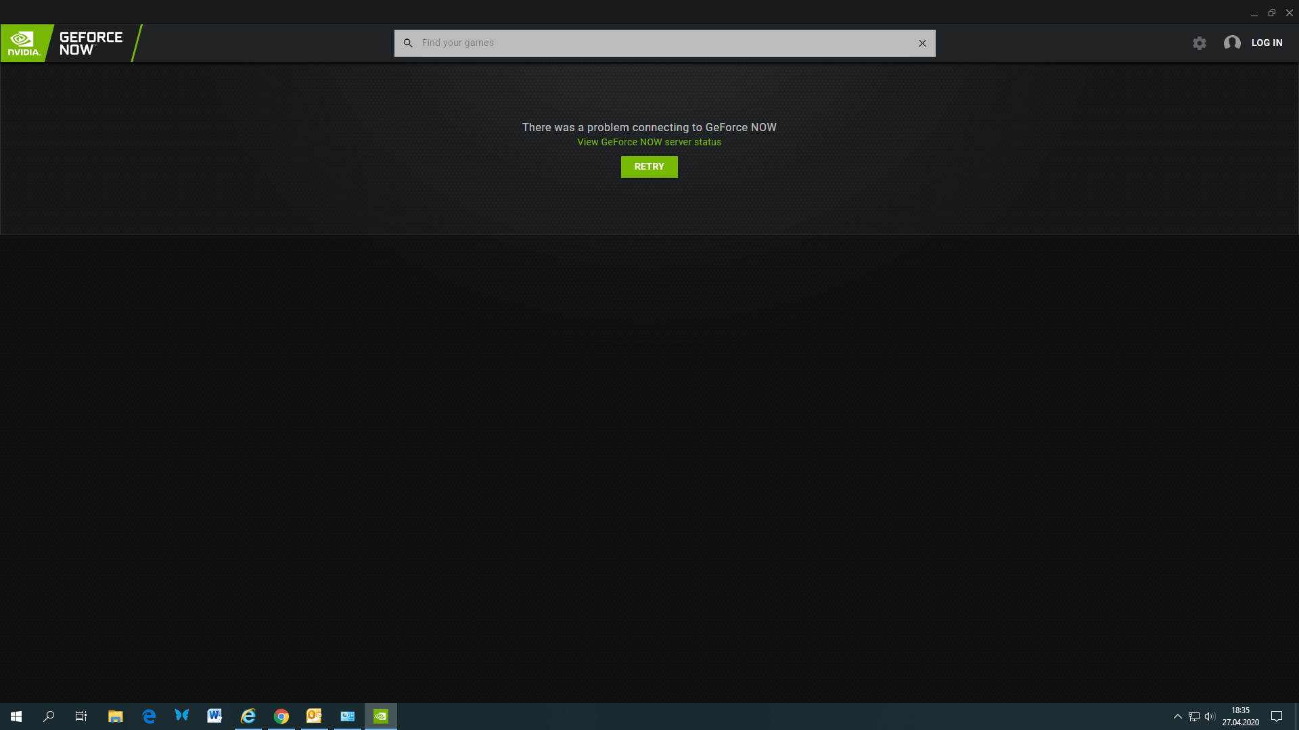Open the settings gear icon

pos(1200,43)
